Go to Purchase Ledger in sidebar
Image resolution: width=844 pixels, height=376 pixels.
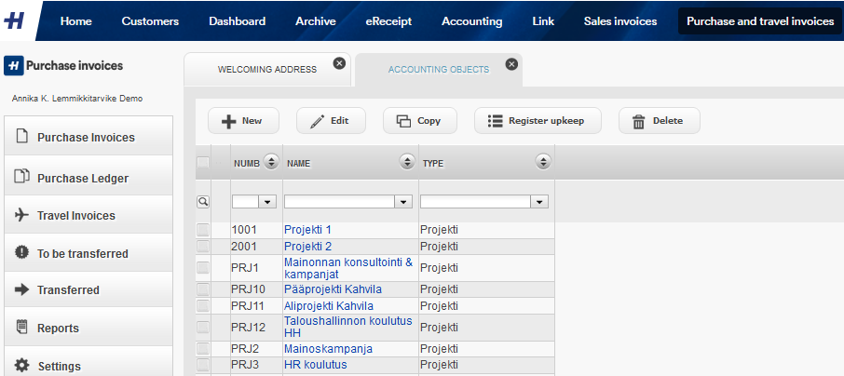pos(83,178)
